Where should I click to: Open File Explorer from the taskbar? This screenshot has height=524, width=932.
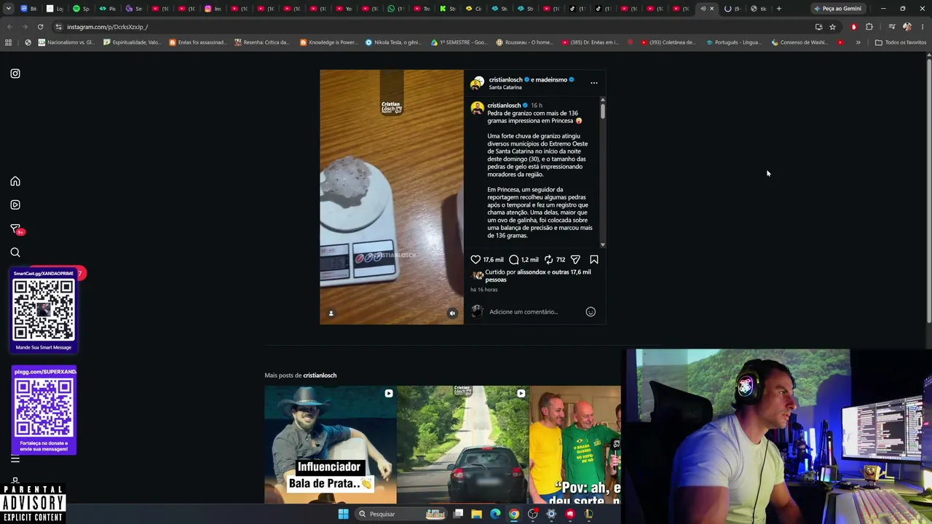476,514
